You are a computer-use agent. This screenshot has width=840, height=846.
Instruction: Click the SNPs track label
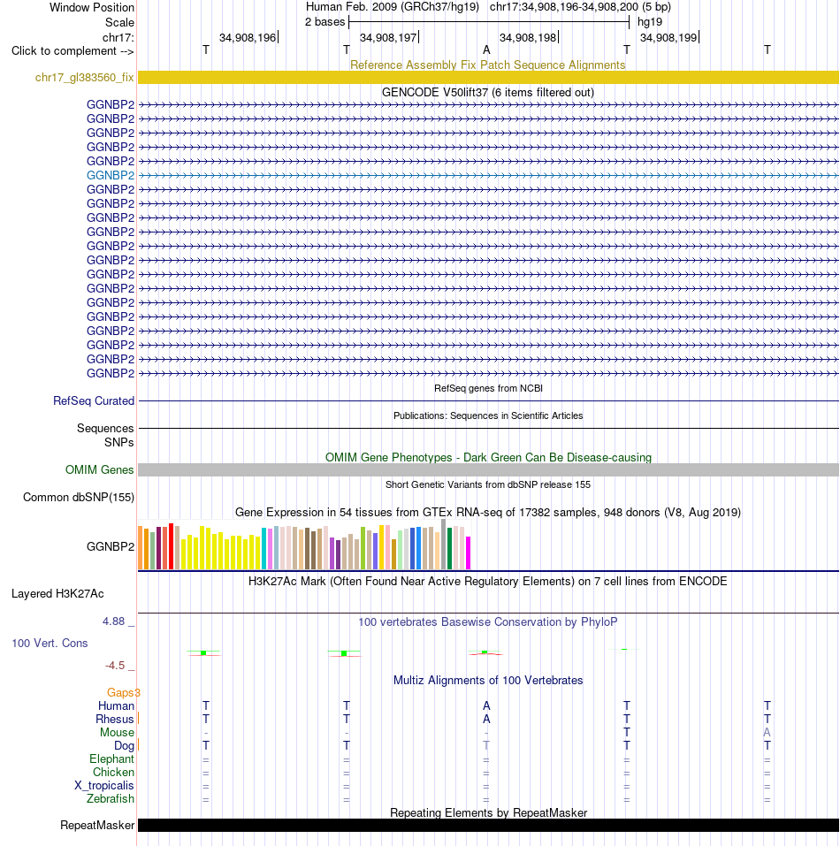118,442
